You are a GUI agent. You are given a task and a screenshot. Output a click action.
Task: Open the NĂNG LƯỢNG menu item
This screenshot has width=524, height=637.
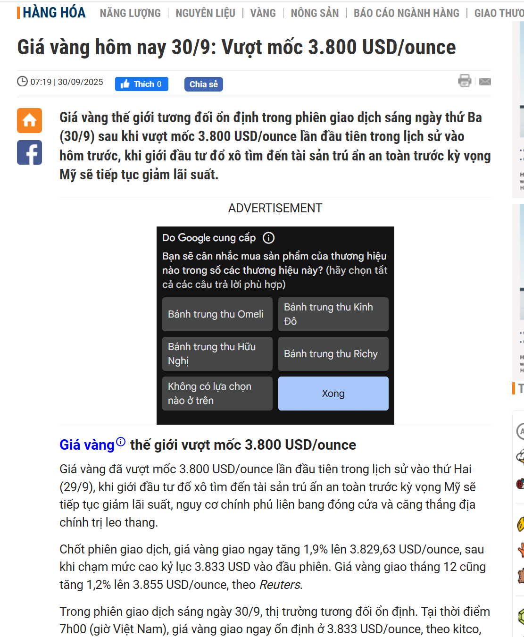[x=130, y=13]
